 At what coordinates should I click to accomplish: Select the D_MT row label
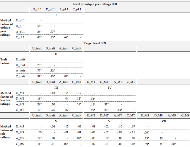click(20, 99)
